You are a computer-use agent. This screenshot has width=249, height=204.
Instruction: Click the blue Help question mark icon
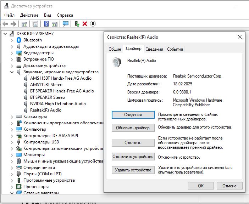(x=46, y=24)
